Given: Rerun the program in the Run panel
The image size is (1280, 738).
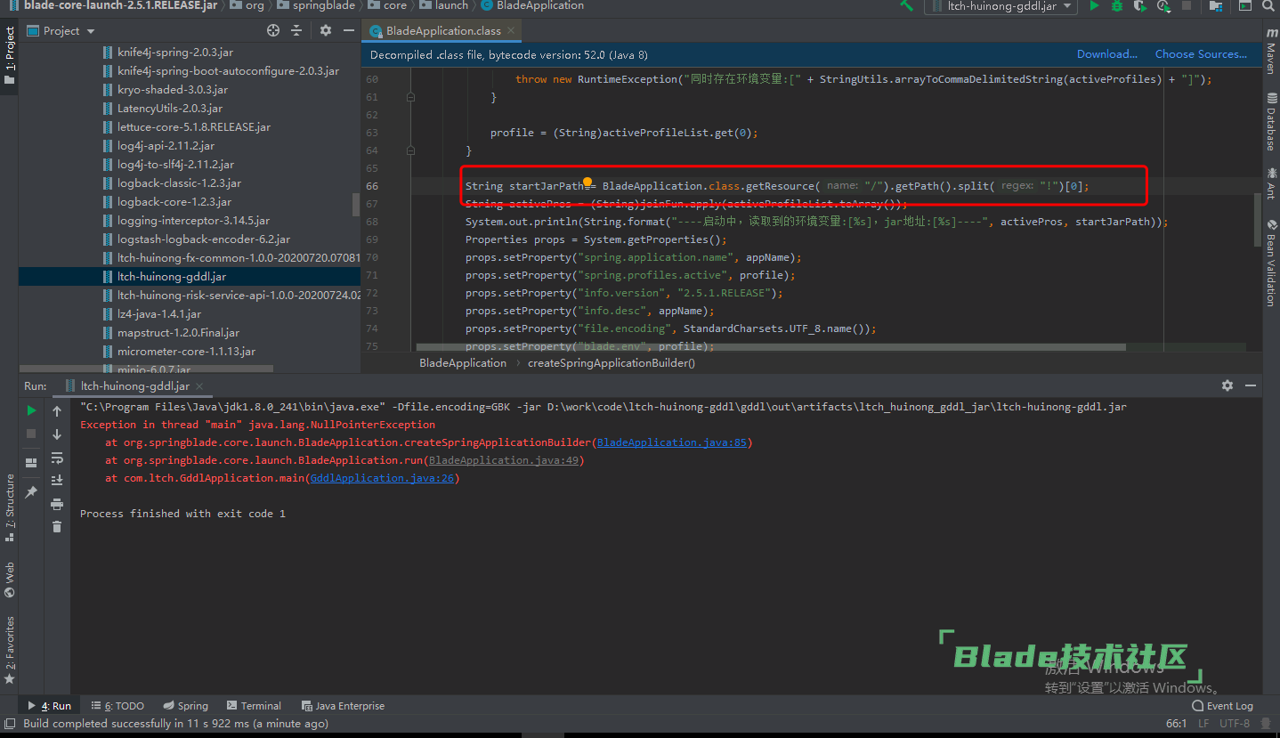Looking at the screenshot, I should tap(32, 410).
